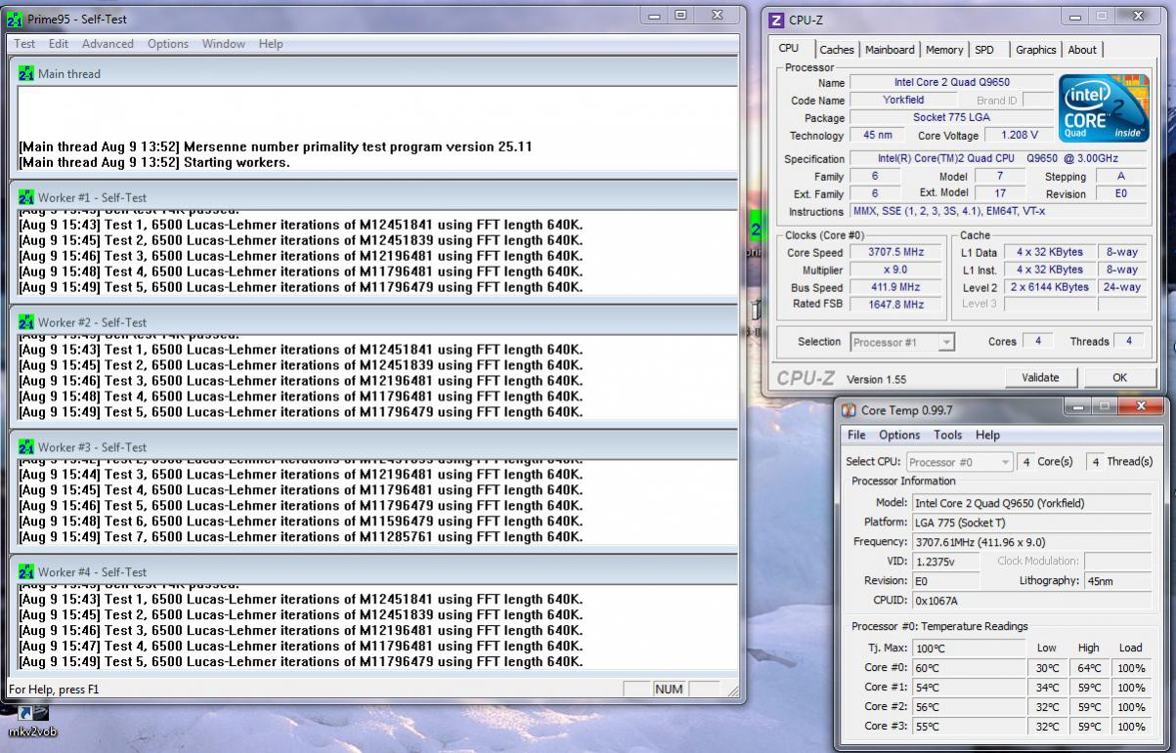Screen dimensions: 1176x753
Task: Click the Intel Core 2 Quad logo
Action: click(x=1104, y=108)
